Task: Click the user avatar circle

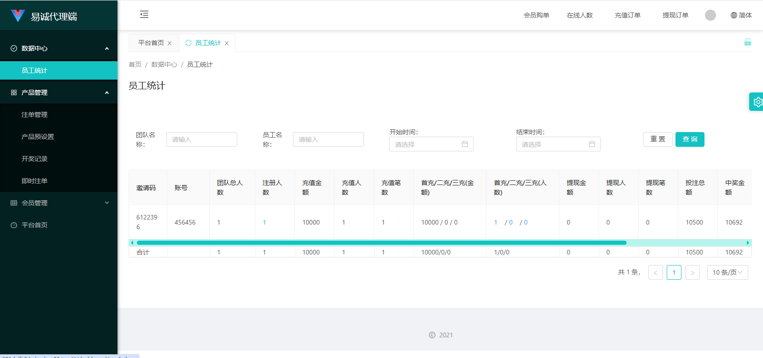Action: point(710,15)
